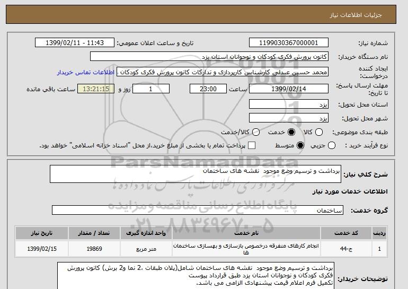Select the کالا radio button
408x289 pixels.
(319, 132)
